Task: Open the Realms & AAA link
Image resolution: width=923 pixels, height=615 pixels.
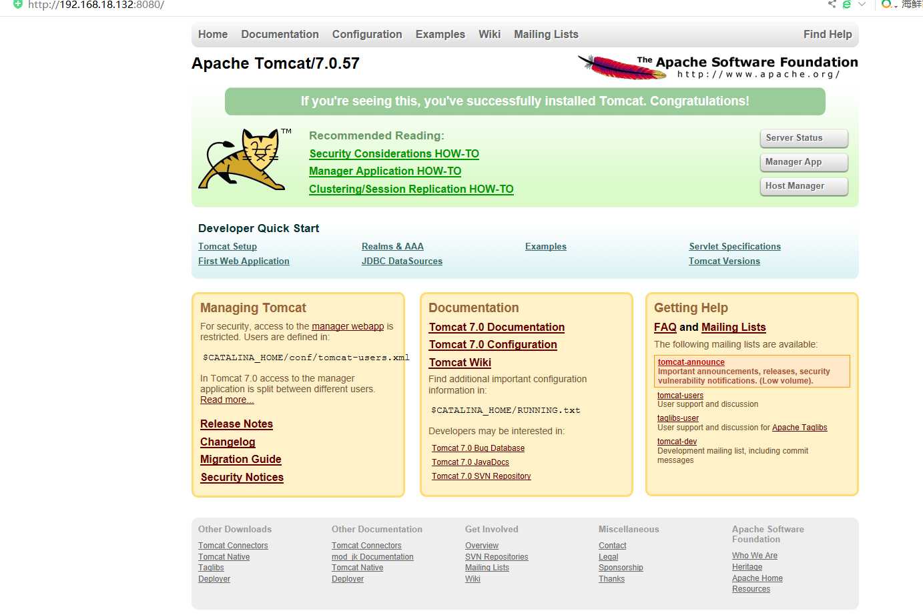Action: pos(392,247)
